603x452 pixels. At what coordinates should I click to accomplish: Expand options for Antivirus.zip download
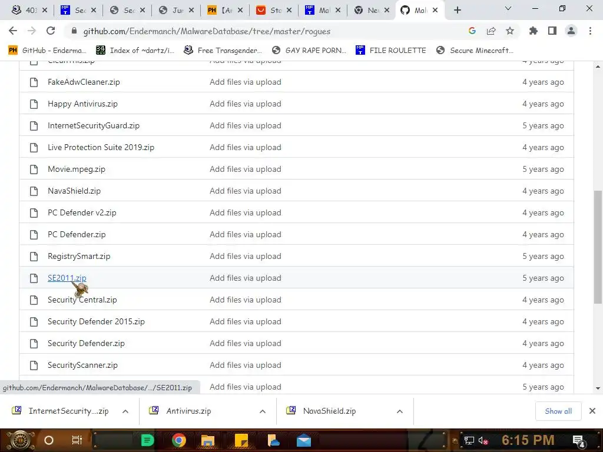(x=262, y=411)
